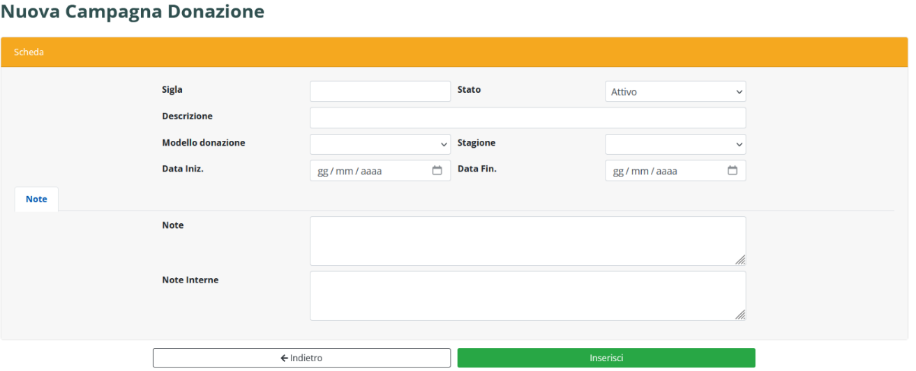Select the day segment of Data Iniz.

point(324,172)
